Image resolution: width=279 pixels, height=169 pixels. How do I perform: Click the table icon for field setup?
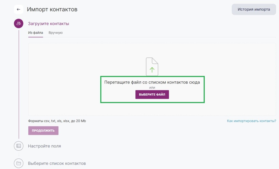19,146
